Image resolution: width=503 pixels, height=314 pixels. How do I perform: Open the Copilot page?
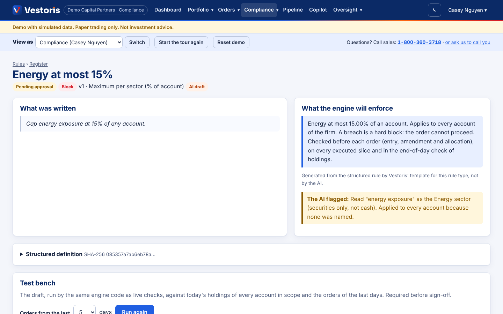[318, 10]
